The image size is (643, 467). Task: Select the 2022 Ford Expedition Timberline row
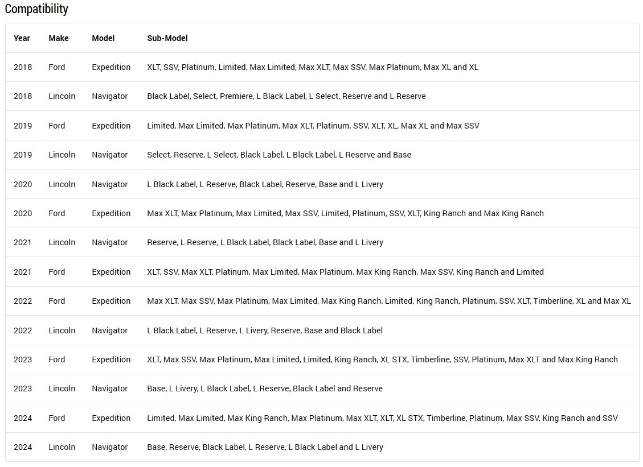tap(322, 301)
